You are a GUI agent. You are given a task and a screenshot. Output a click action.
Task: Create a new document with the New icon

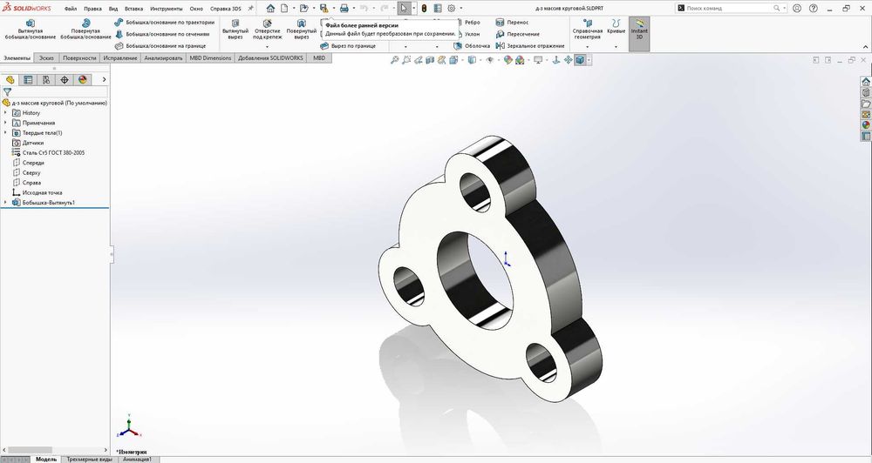pyautogui.click(x=284, y=9)
